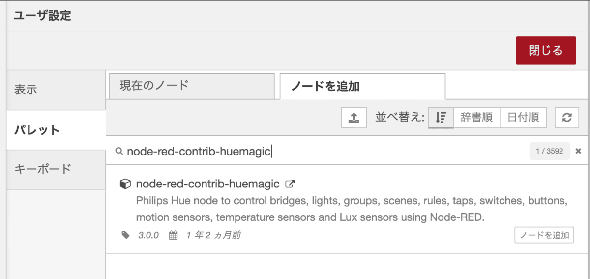Open the huemagic external link icon
Screen dimensions: 590x279
(290, 184)
